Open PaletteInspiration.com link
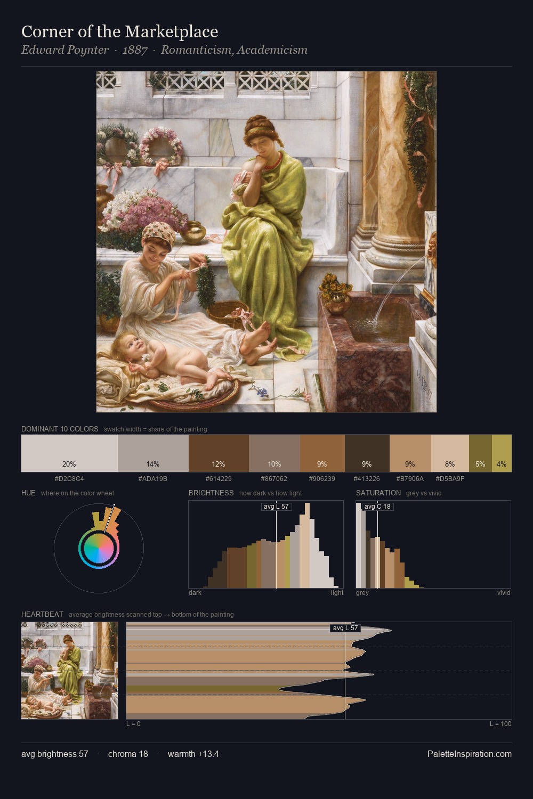The width and height of the screenshot is (533, 799). [470, 754]
